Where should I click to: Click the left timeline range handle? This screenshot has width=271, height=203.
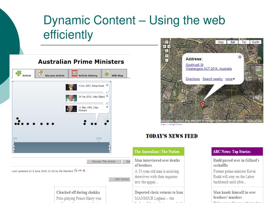tap(14, 147)
